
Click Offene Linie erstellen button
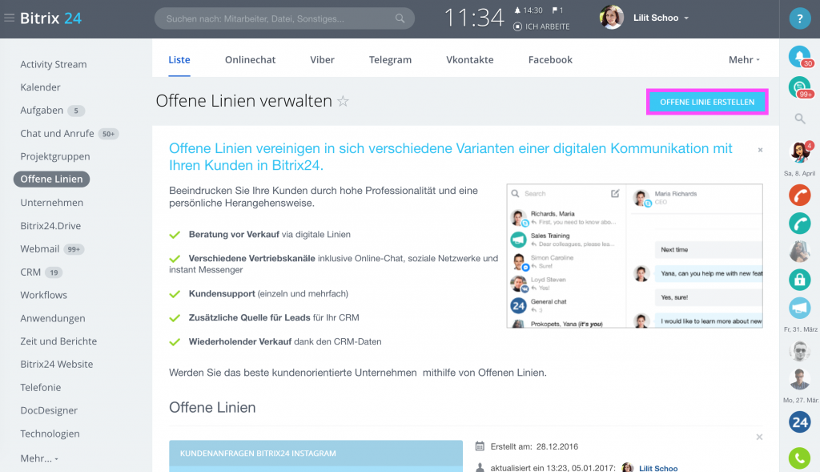click(707, 102)
